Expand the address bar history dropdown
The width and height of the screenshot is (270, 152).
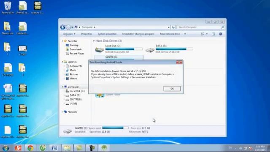169,27
